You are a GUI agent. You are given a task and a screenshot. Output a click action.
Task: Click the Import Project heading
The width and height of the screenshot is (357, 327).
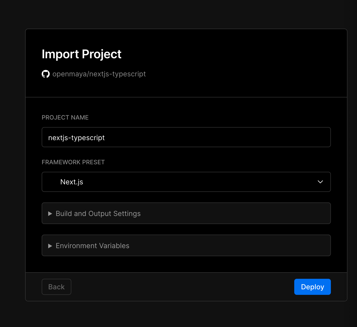click(82, 54)
